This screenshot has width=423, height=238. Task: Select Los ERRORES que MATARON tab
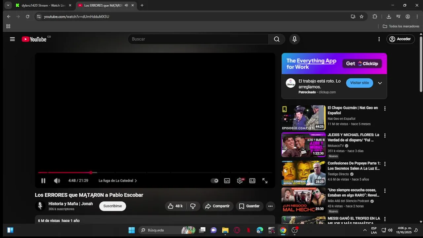pyautogui.click(x=103, y=5)
